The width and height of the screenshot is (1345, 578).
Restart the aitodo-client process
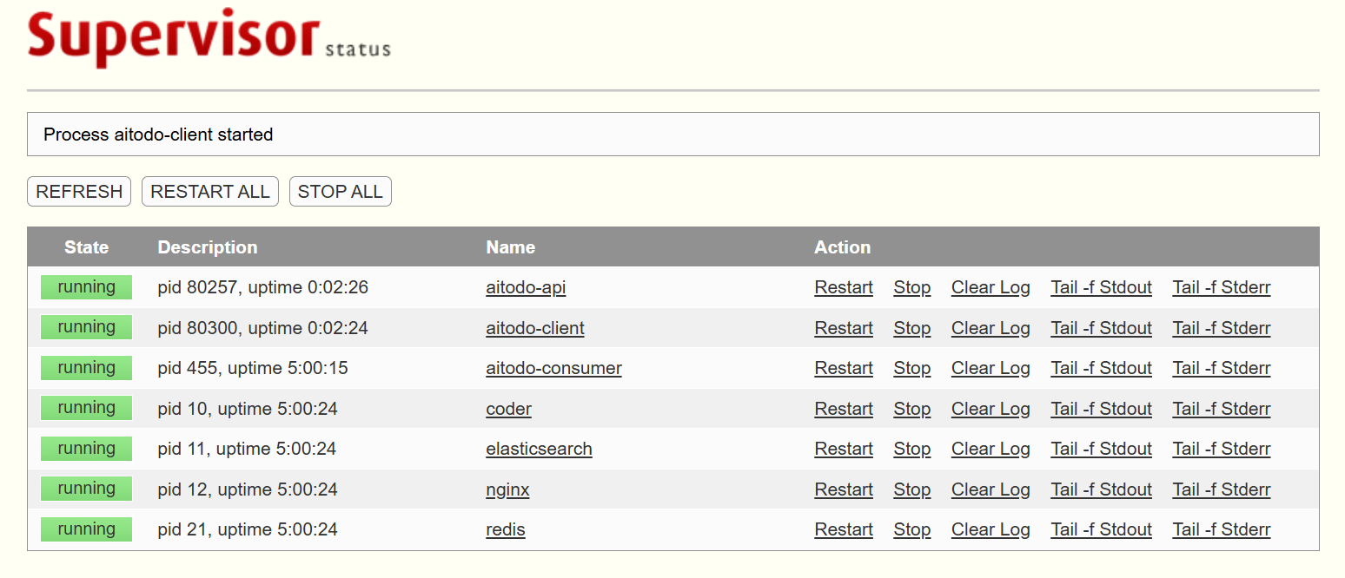tap(844, 328)
